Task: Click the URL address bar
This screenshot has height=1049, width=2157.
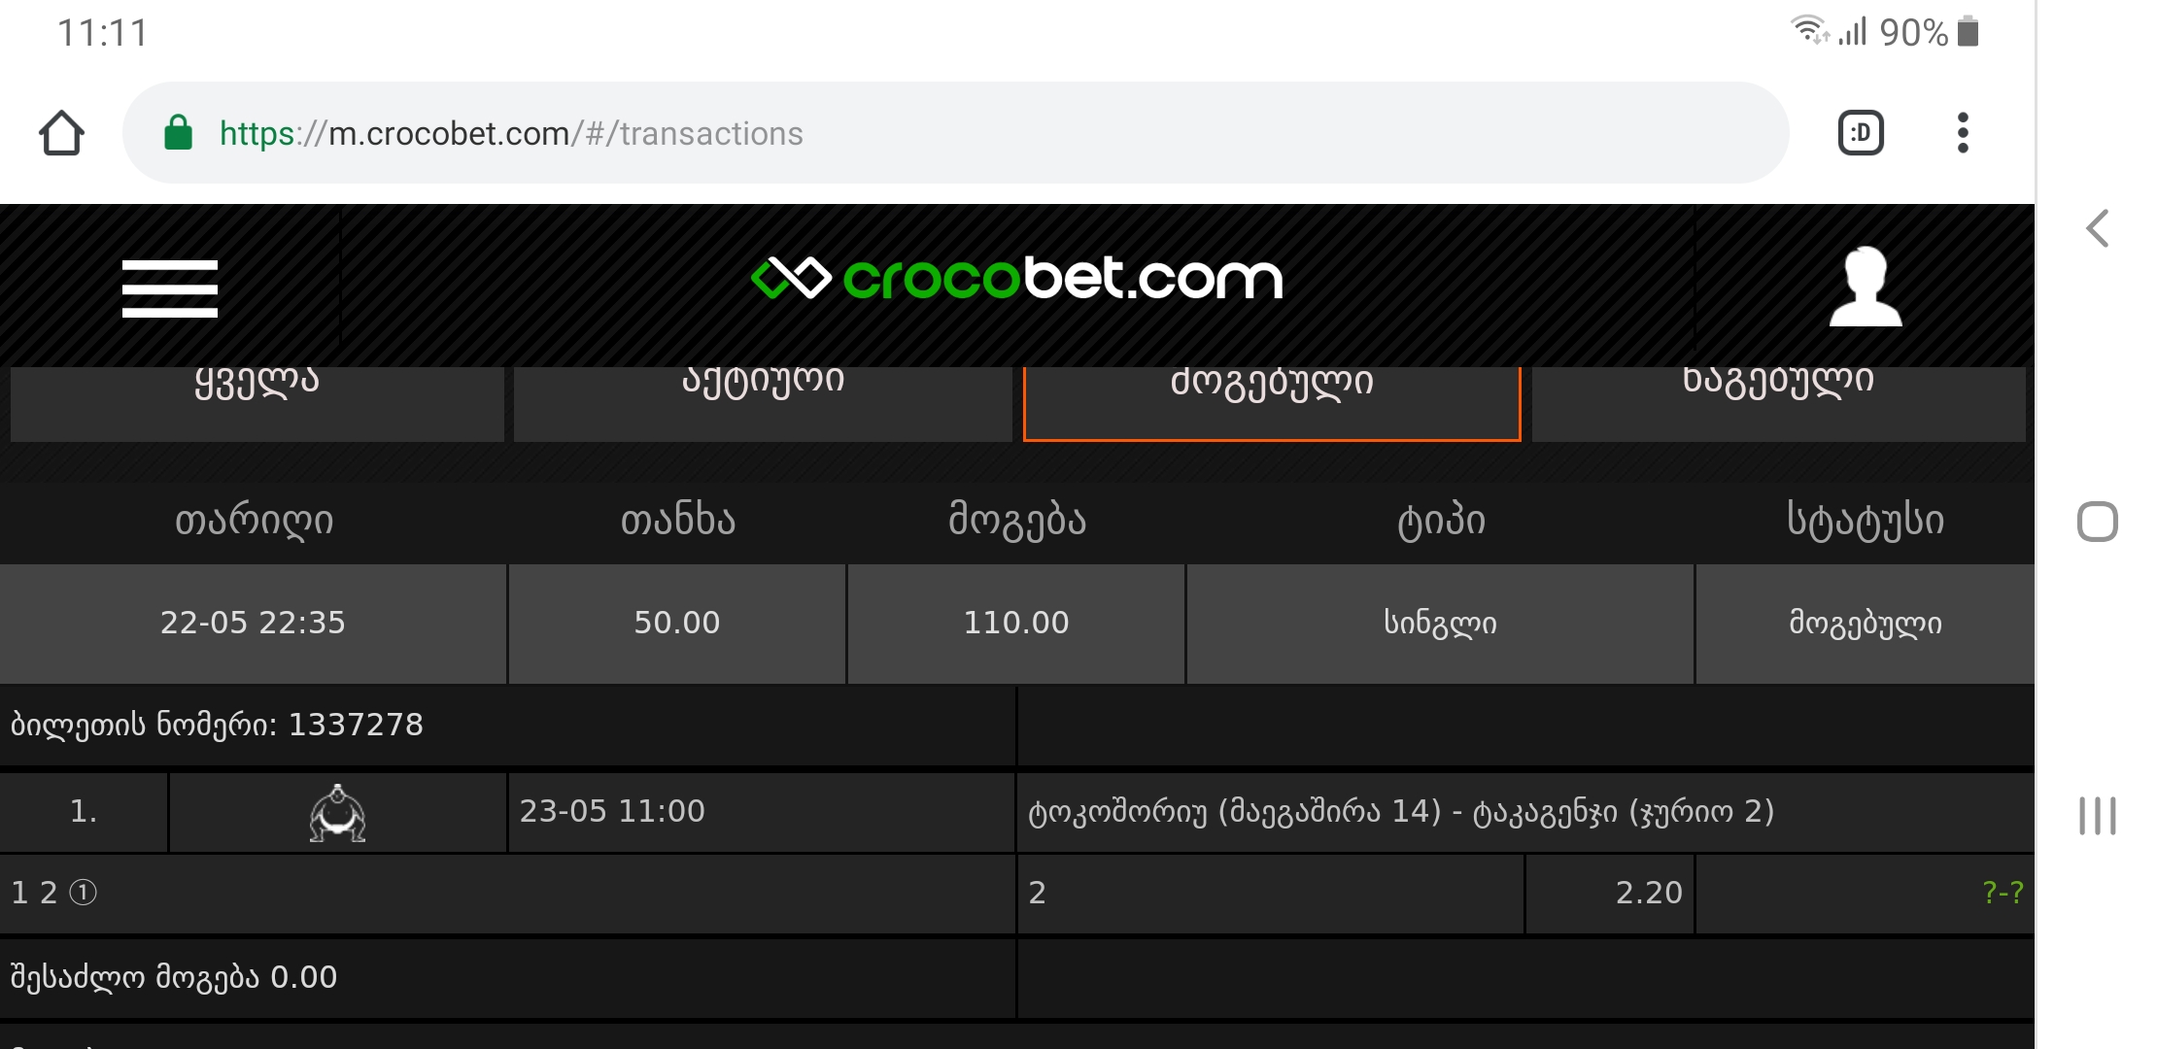Action: [x=955, y=133]
